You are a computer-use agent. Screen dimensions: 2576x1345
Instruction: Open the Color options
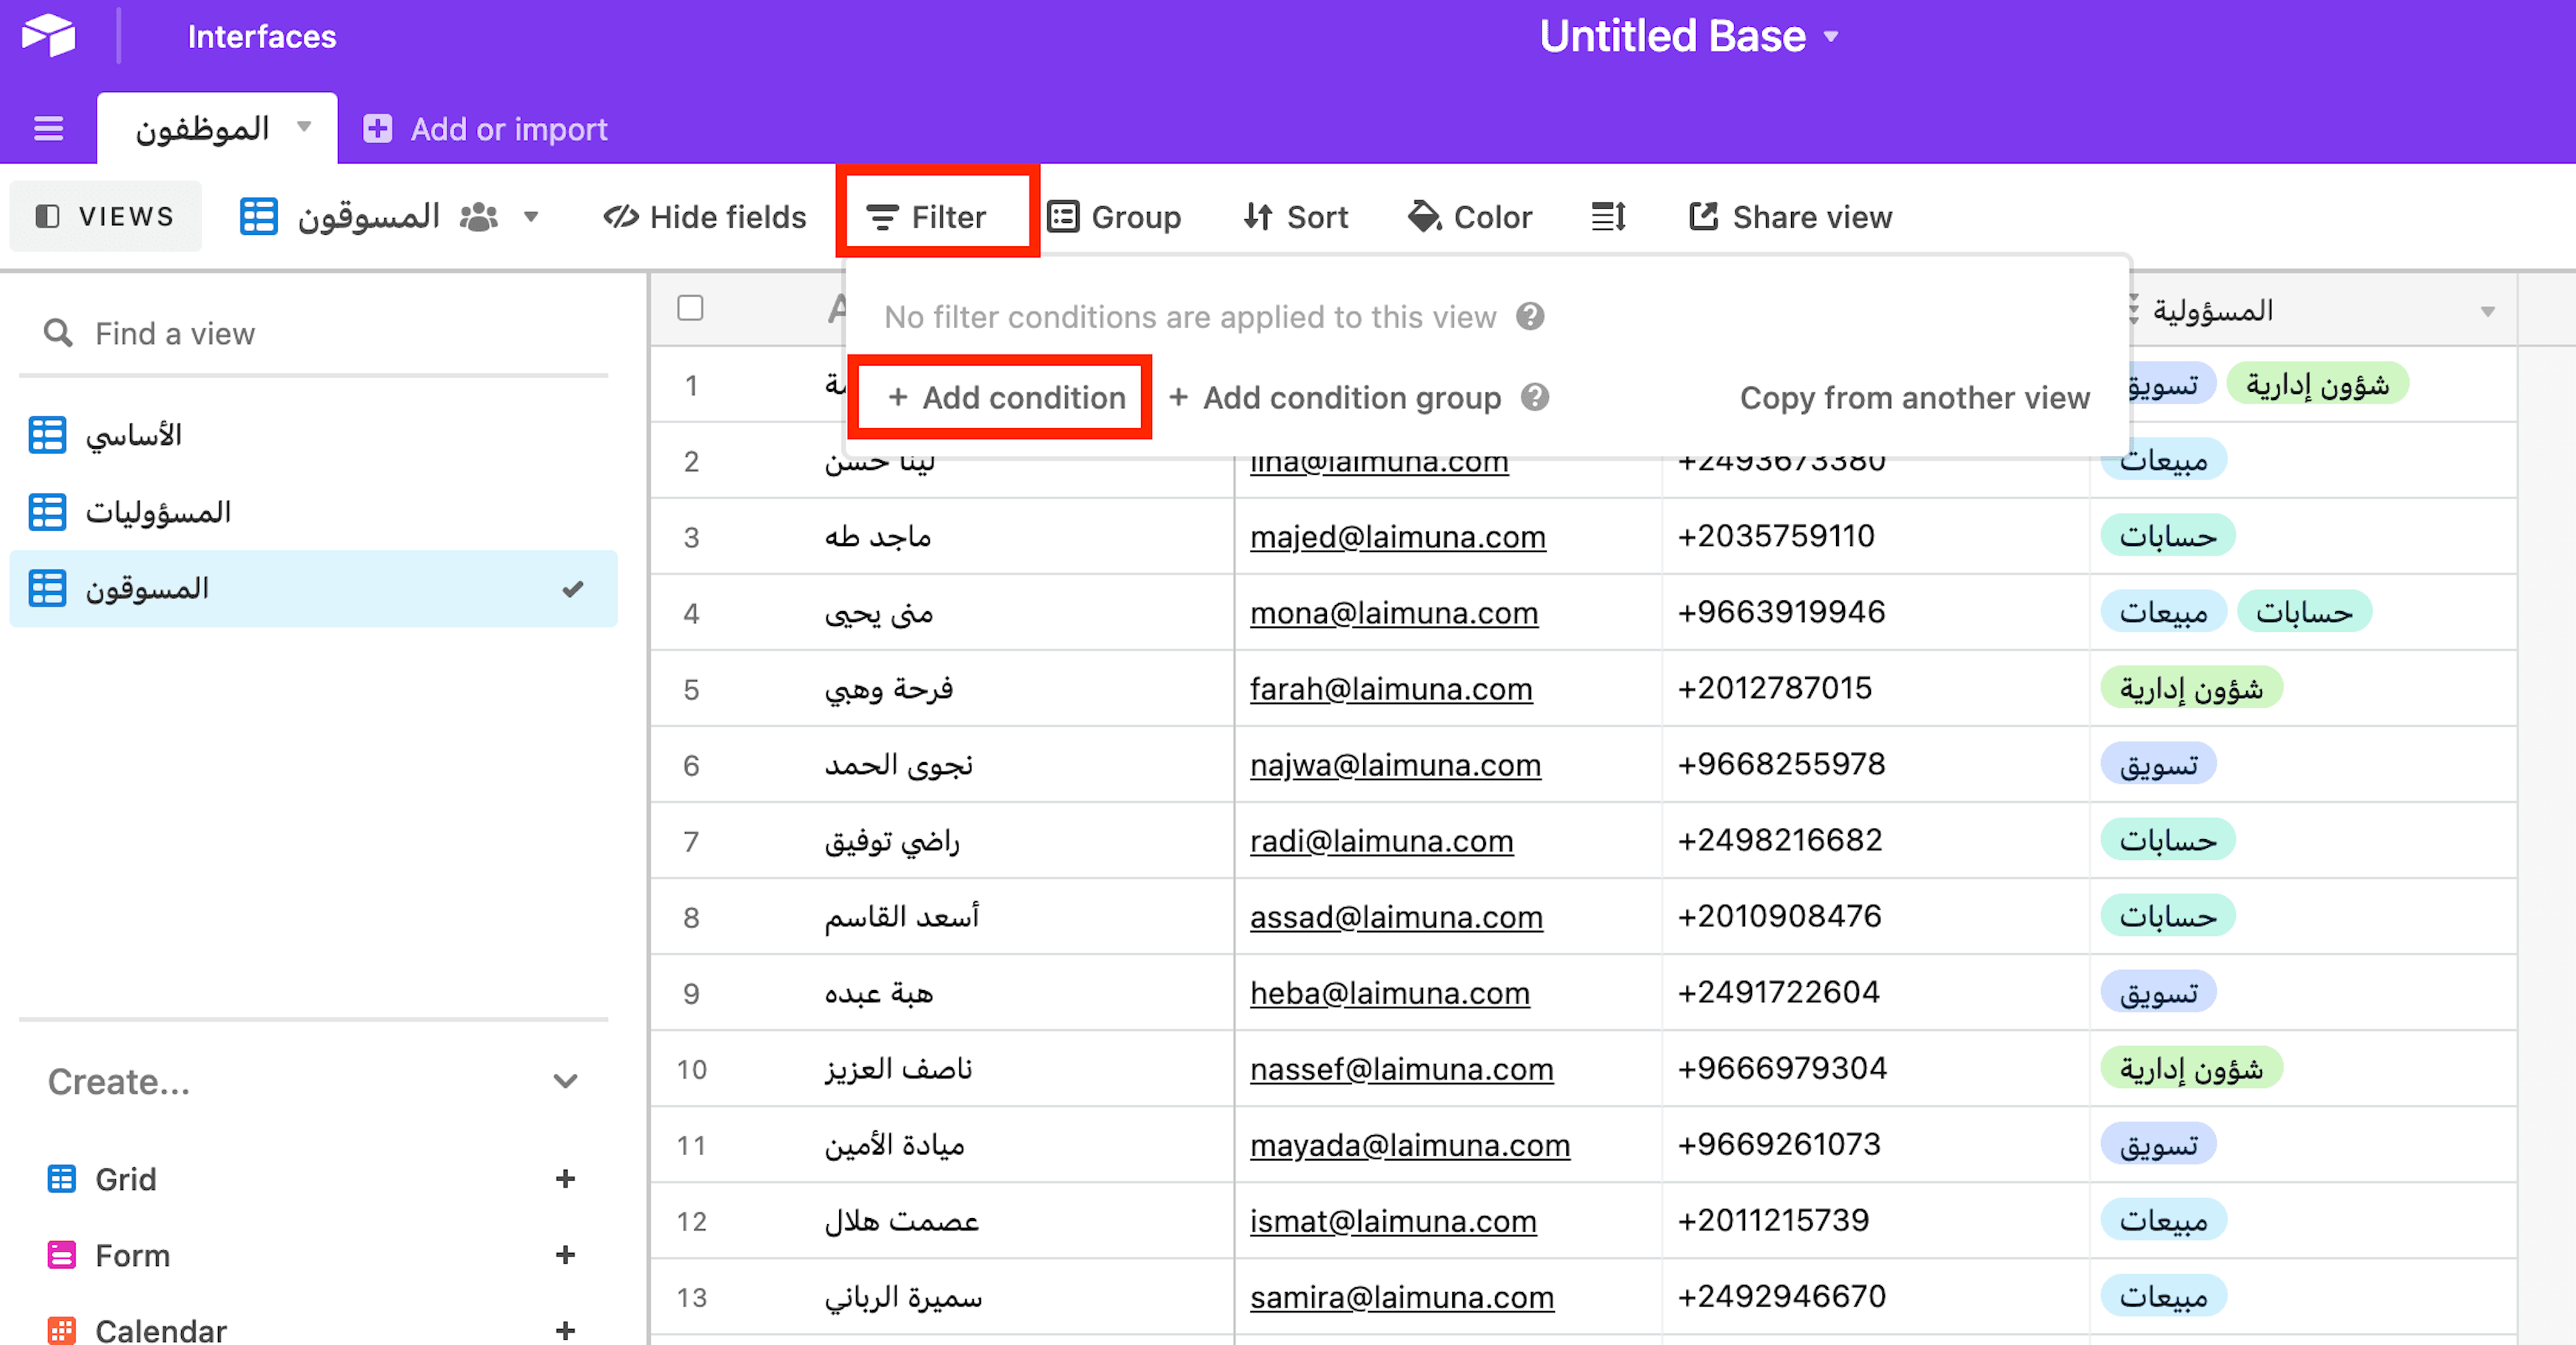point(1470,217)
